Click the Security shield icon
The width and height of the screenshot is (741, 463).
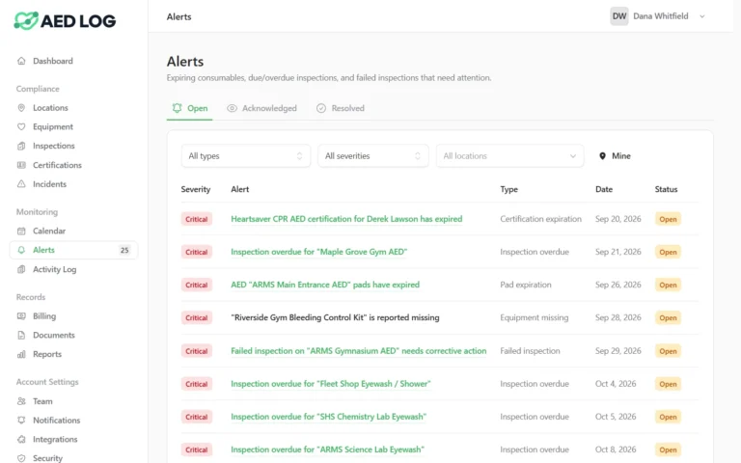pos(21,458)
